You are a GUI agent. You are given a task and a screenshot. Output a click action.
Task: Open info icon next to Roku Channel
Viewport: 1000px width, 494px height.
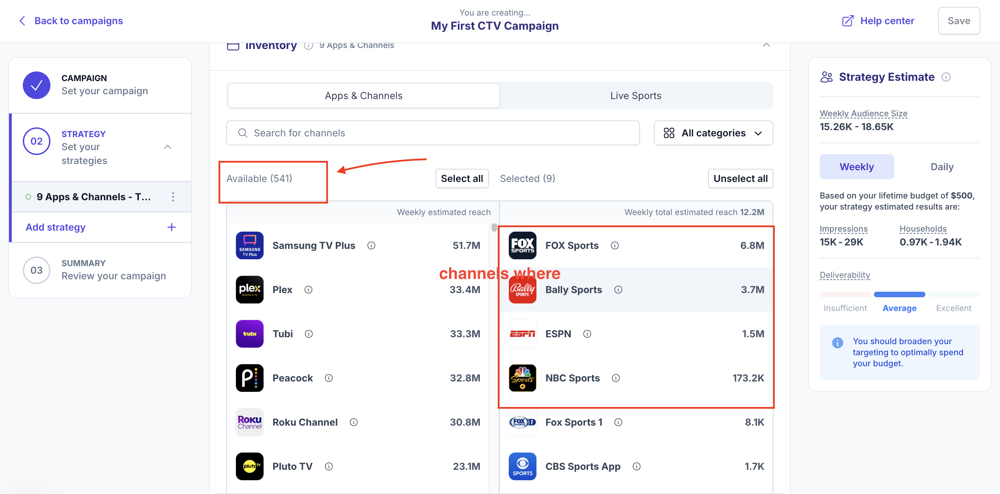click(x=354, y=422)
